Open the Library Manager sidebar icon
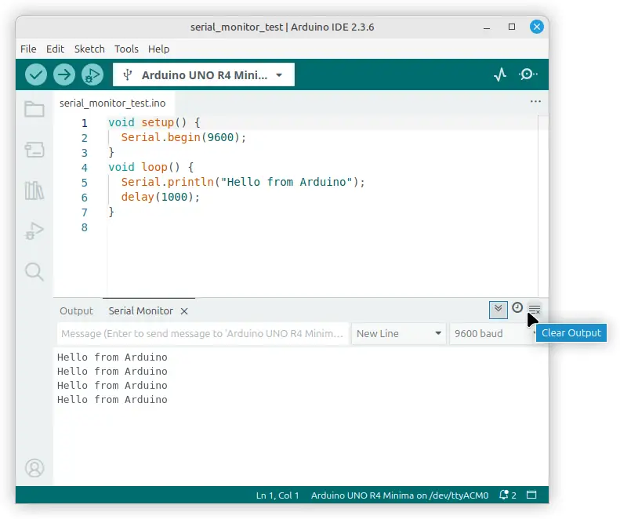The height and width of the screenshot is (519, 620). pyautogui.click(x=34, y=191)
